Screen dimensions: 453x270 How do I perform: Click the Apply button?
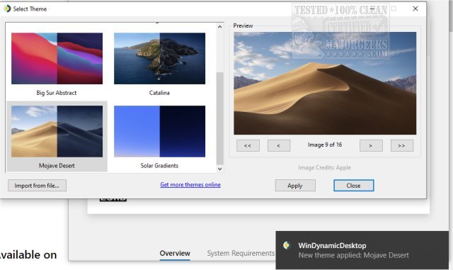(295, 186)
